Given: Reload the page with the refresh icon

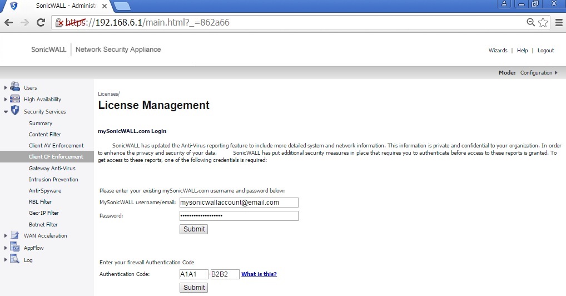Looking at the screenshot, I should 41,23.
